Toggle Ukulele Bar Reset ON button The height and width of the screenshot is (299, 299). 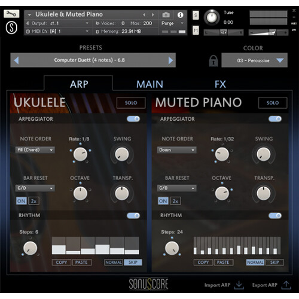(x=22, y=201)
